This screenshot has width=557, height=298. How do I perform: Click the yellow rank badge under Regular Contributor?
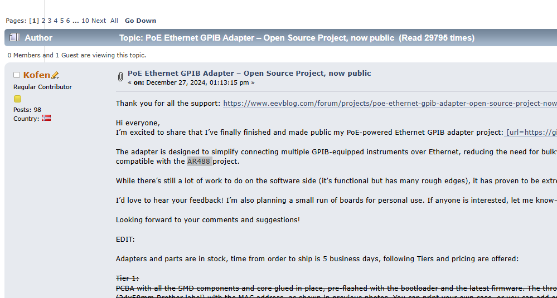(17, 99)
